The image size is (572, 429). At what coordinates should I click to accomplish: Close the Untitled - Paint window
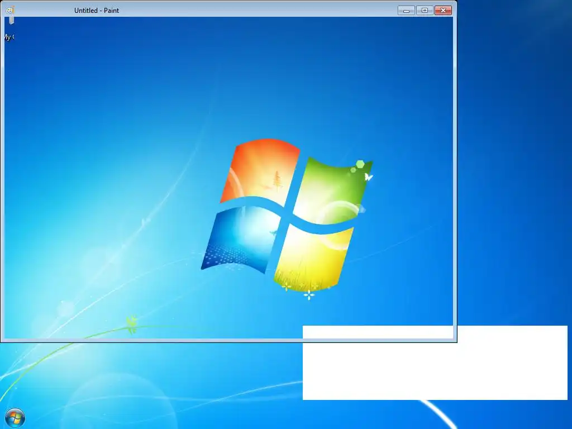tap(443, 11)
